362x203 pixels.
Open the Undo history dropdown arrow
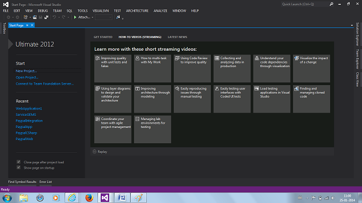pyautogui.click(x=59, y=17)
